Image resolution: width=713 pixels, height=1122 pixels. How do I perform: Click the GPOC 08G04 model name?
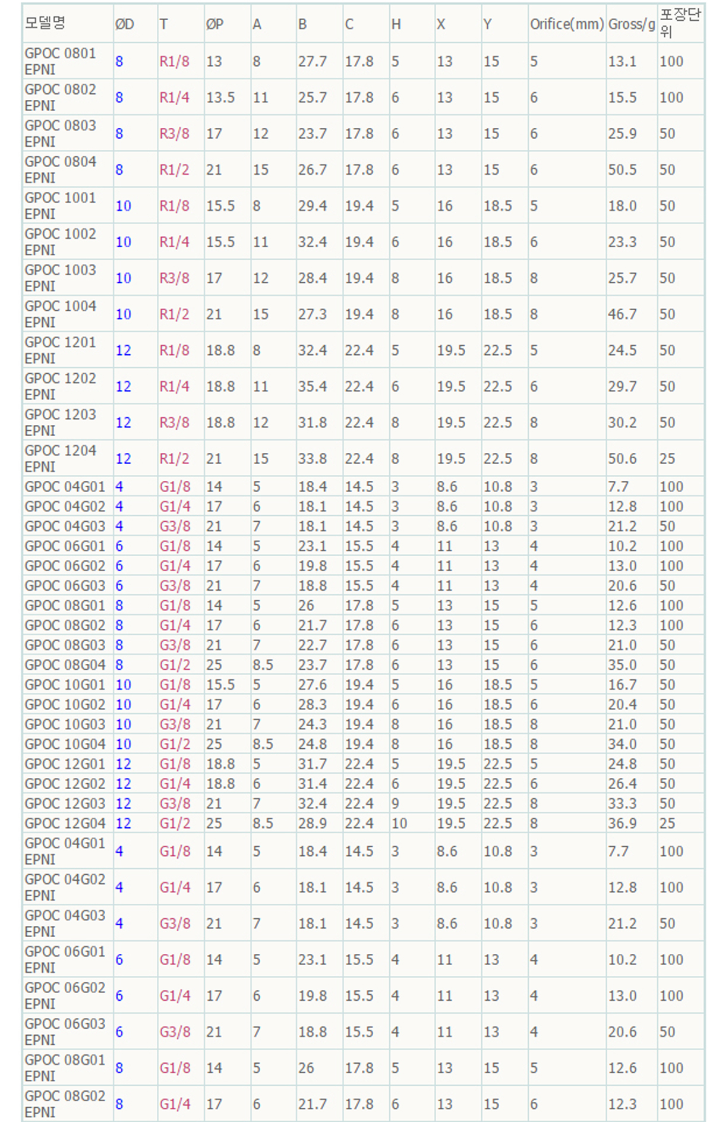(x=65, y=664)
